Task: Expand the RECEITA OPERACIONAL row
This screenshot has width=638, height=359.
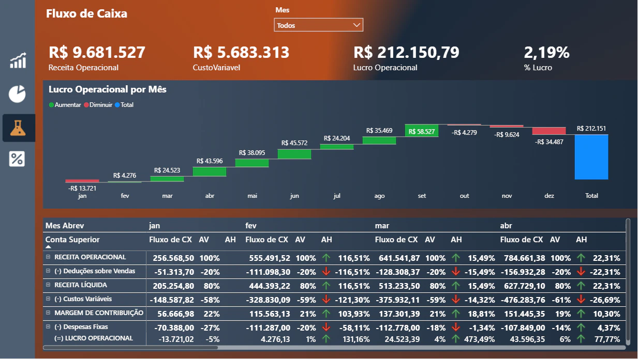Action: click(48, 257)
